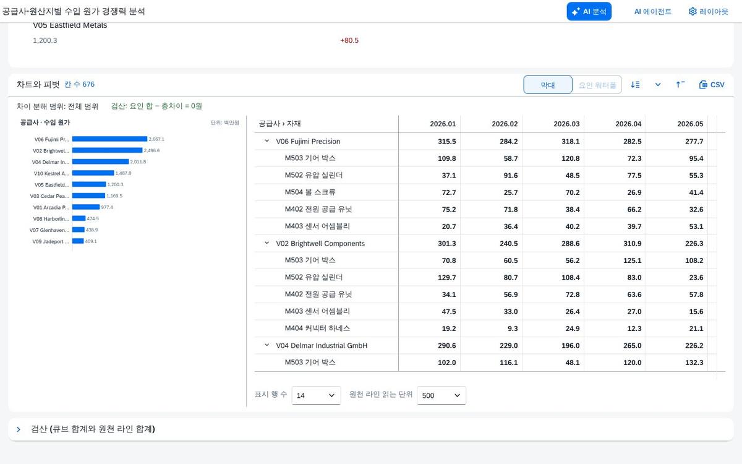
Task: Open the AI 에이전트 panel
Action: pyautogui.click(x=652, y=12)
